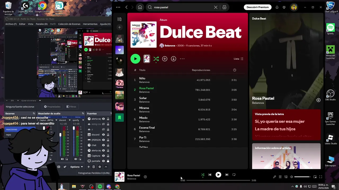Open spotify audio channel dropdown in OBS mixer
Screen dimensions: 339x190
83,120
